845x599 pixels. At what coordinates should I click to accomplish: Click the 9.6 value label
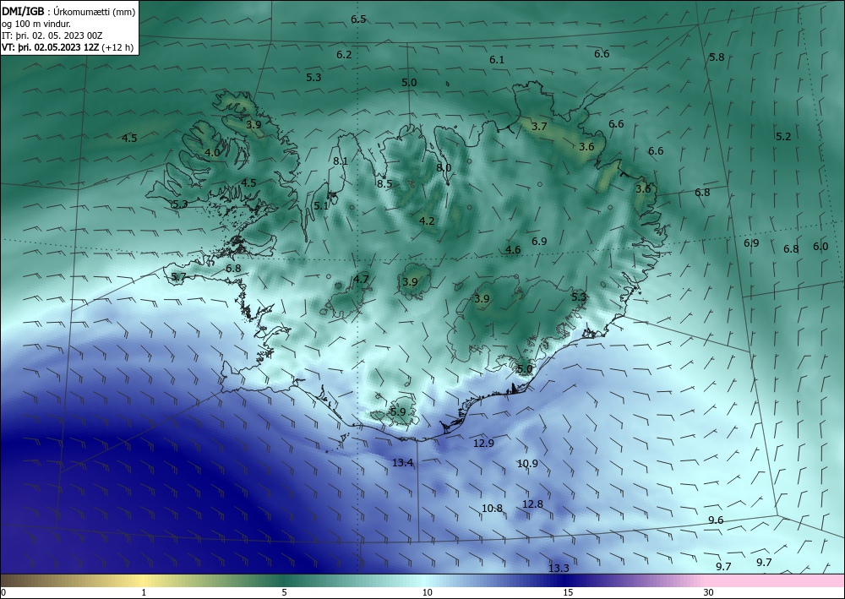tap(716, 520)
